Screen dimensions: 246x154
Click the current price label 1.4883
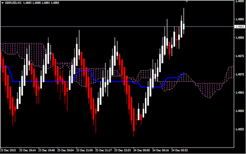click(x=239, y=26)
